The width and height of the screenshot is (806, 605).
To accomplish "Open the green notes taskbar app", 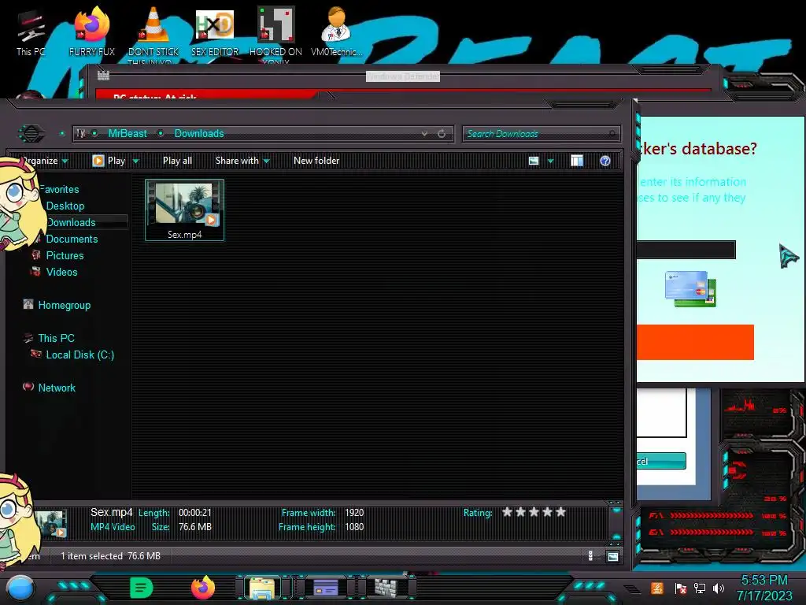I will coord(142,588).
